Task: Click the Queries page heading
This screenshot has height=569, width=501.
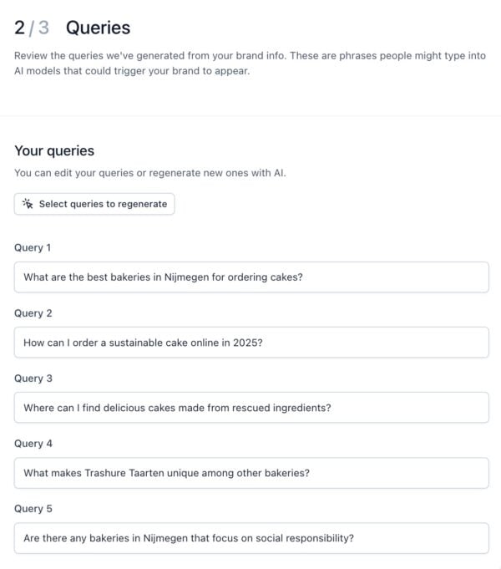Action: click(x=98, y=28)
